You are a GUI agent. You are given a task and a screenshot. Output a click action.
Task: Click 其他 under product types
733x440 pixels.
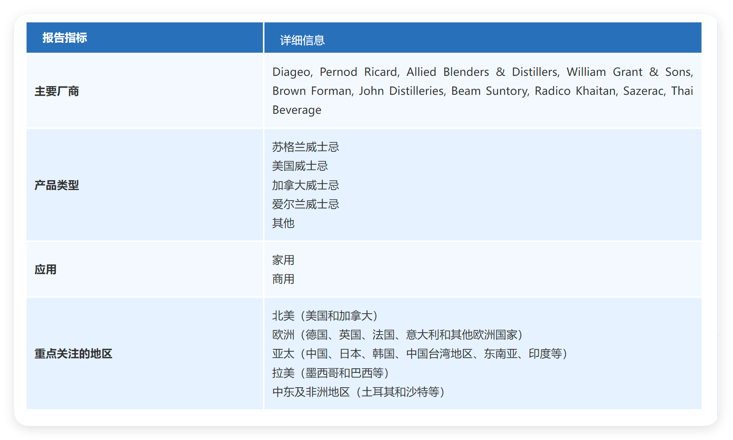pyautogui.click(x=283, y=223)
